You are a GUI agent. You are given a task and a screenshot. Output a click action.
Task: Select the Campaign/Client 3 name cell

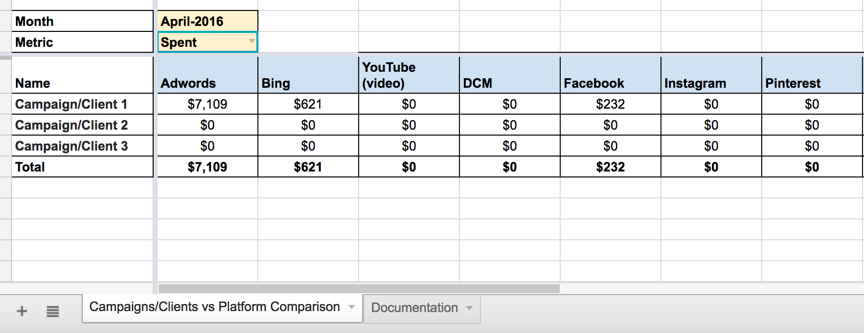(82, 146)
